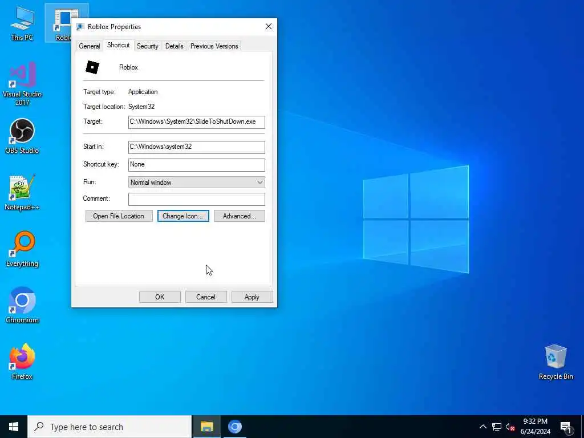Open the Windows Start menu
Viewport: 584px width, 438px height.
click(14, 427)
